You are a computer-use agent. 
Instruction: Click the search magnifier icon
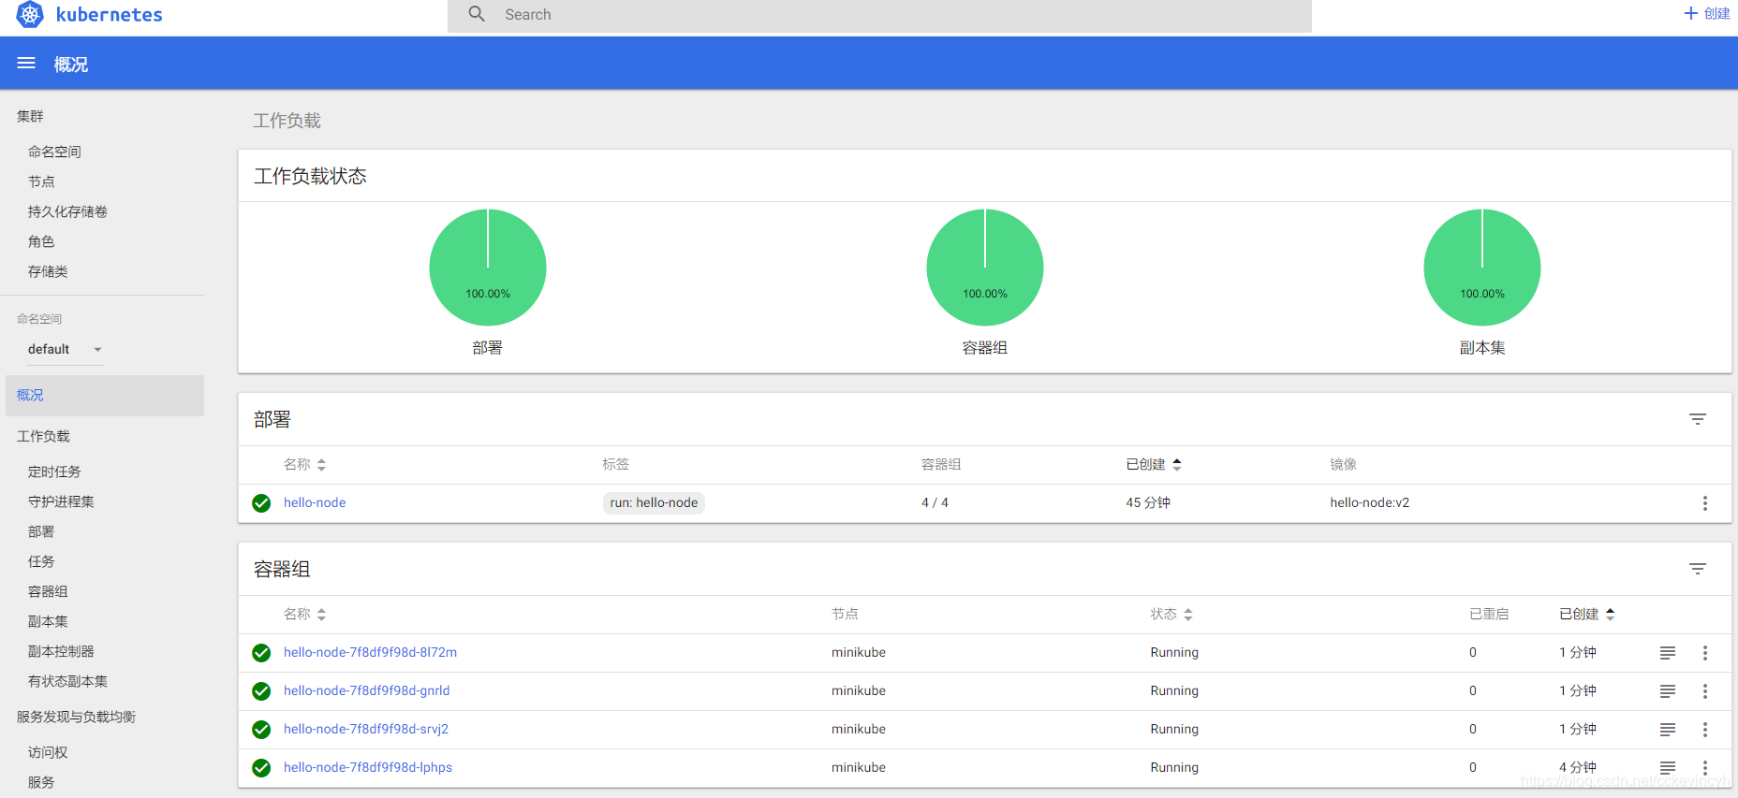[477, 14]
